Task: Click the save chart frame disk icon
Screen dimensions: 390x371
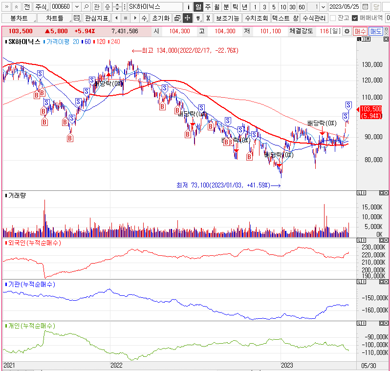Action: (77, 18)
